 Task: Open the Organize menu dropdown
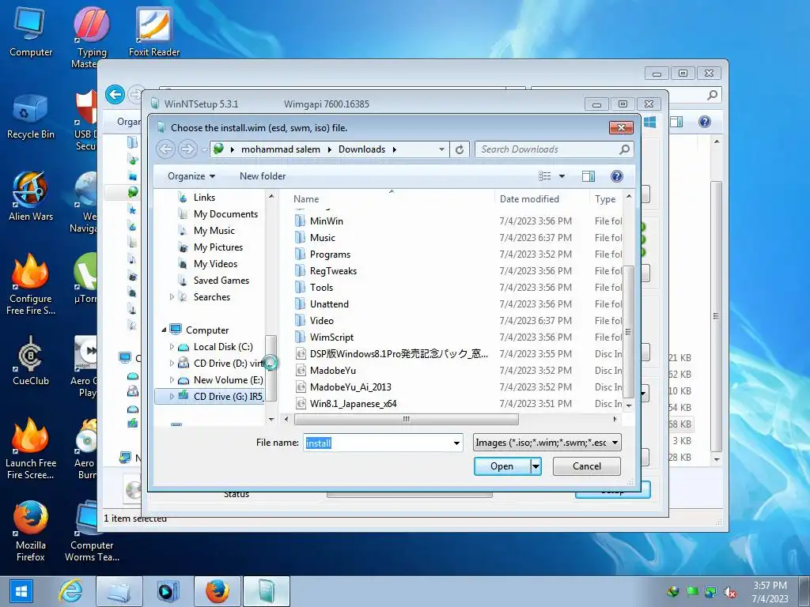(191, 176)
